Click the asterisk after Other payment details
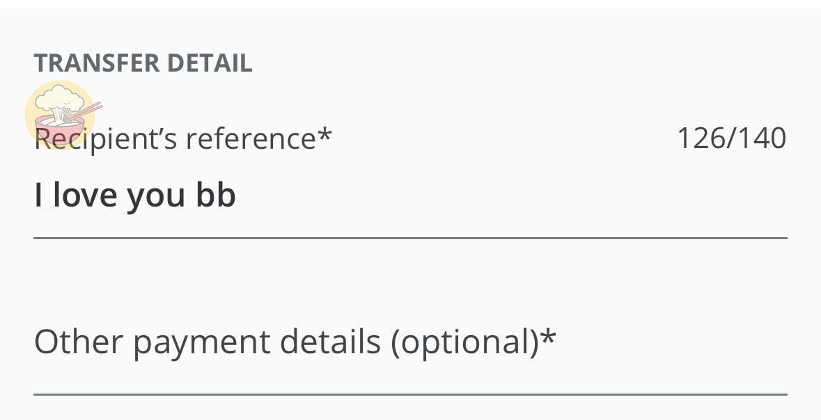This screenshot has height=420, width=821. pos(549,338)
